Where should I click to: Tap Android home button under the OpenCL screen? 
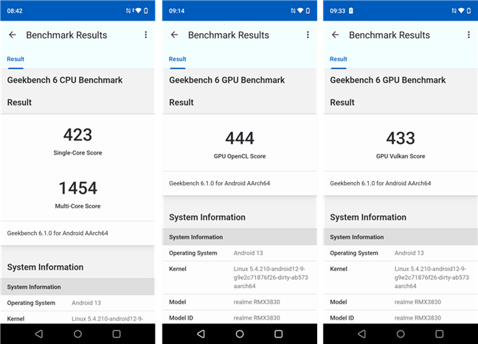(x=240, y=334)
